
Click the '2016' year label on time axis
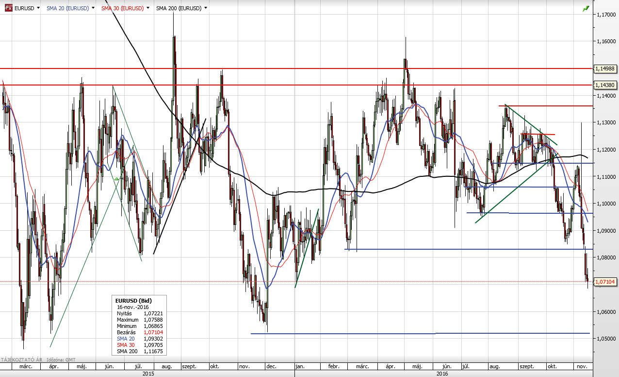(442, 374)
